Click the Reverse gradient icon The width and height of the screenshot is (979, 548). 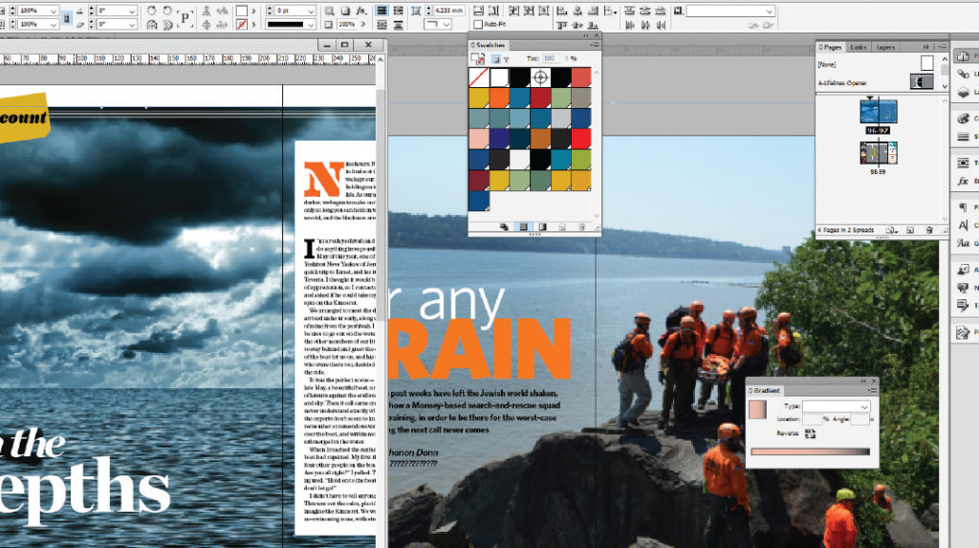pos(810,433)
